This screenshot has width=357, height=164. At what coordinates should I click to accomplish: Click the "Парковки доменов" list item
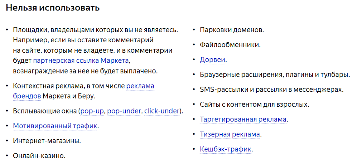pos(232,30)
